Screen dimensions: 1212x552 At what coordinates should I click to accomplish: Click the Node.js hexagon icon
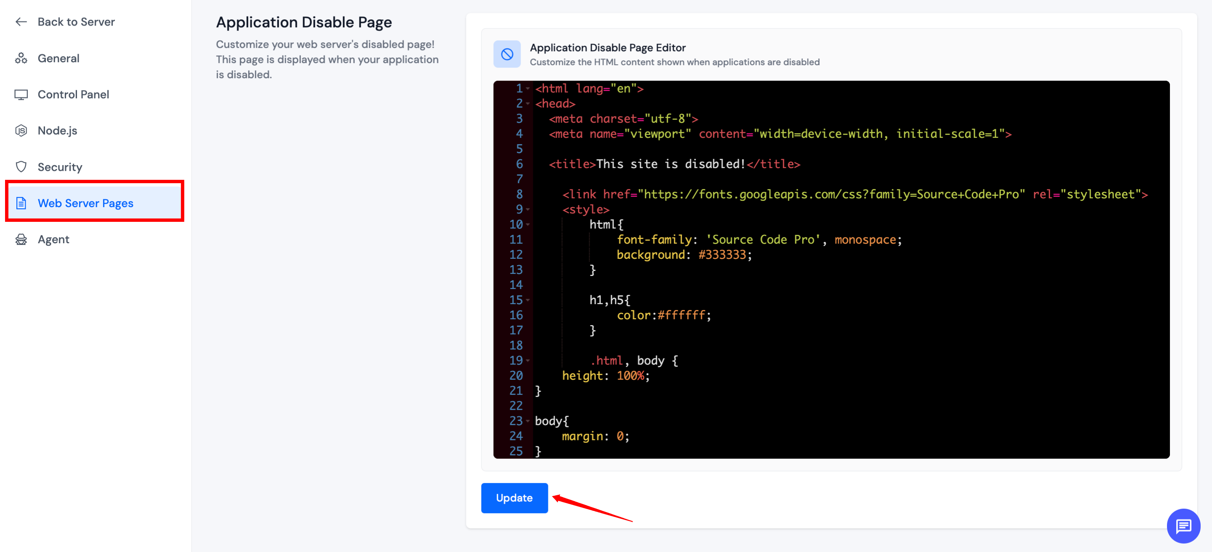point(21,131)
